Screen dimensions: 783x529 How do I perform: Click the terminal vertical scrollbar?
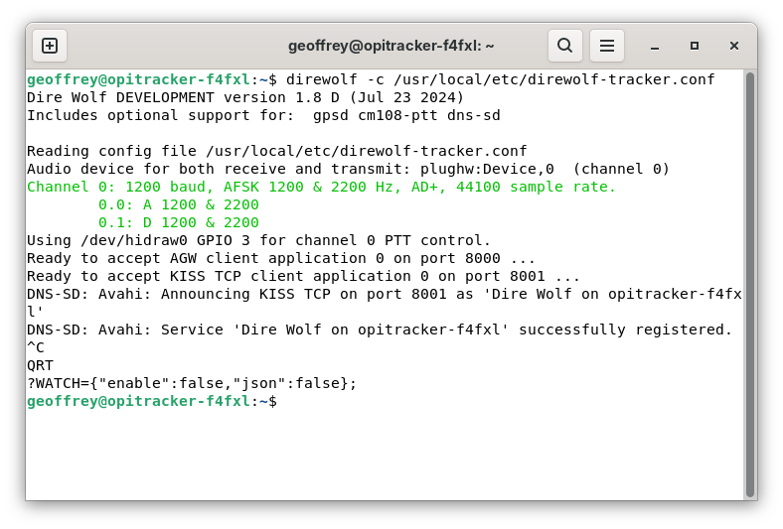[749, 284]
